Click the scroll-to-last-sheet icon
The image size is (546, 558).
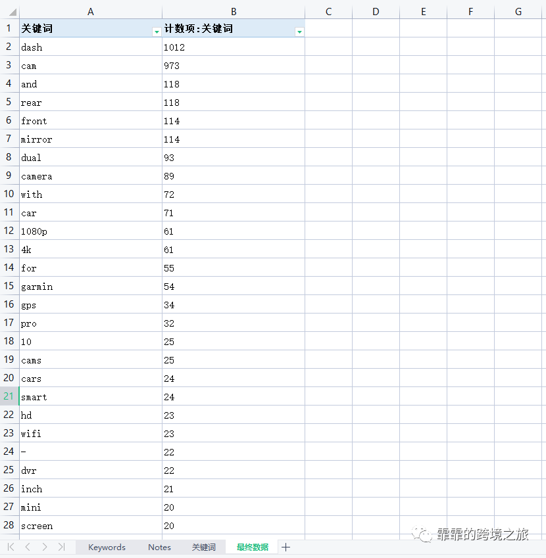(x=61, y=547)
